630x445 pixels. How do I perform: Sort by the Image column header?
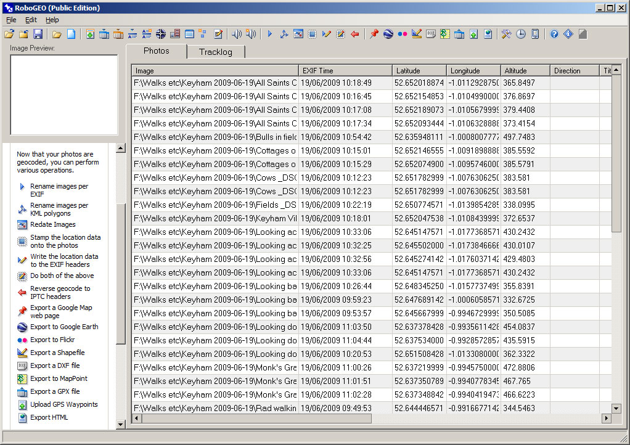pos(215,71)
